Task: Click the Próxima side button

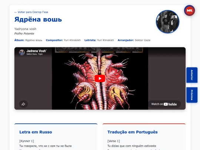Action: [192, 95]
